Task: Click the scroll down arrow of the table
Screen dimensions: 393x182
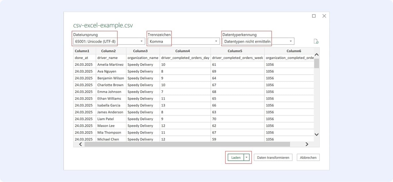Action: [x=316, y=134]
